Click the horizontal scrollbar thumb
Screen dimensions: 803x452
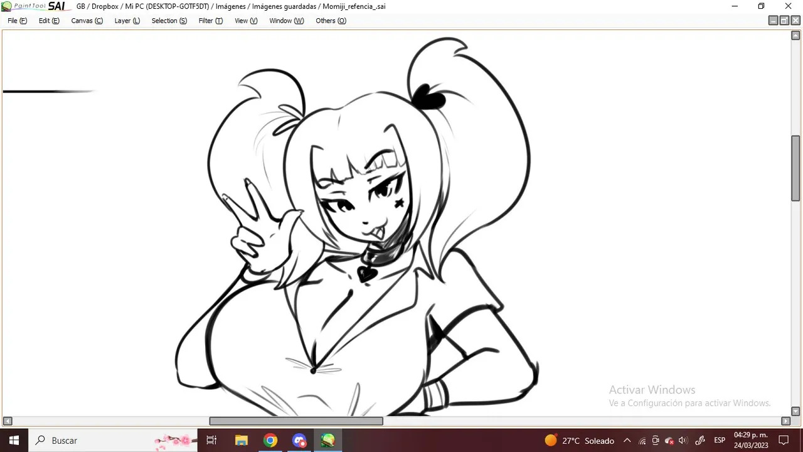click(x=296, y=421)
